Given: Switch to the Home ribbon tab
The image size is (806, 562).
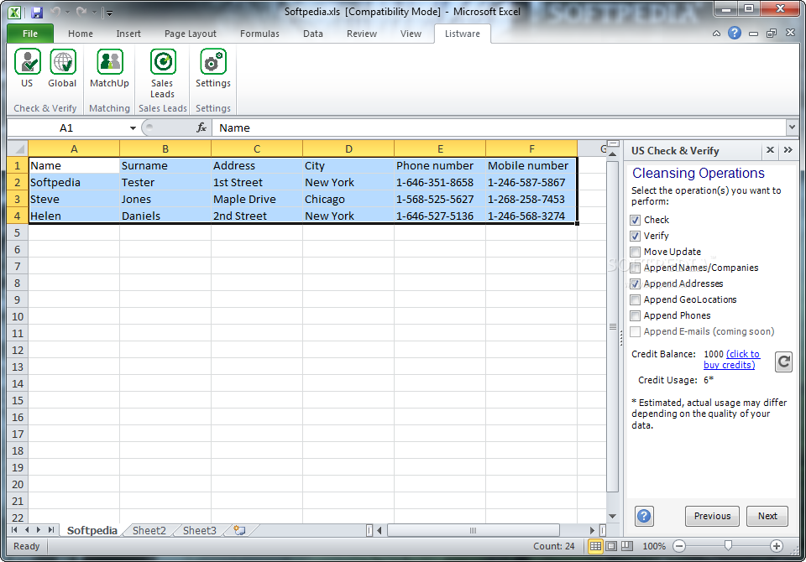Looking at the screenshot, I should click(x=81, y=34).
